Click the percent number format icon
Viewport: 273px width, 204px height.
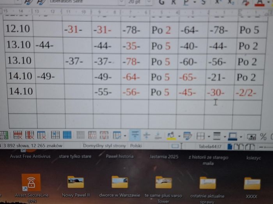tap(263, 136)
